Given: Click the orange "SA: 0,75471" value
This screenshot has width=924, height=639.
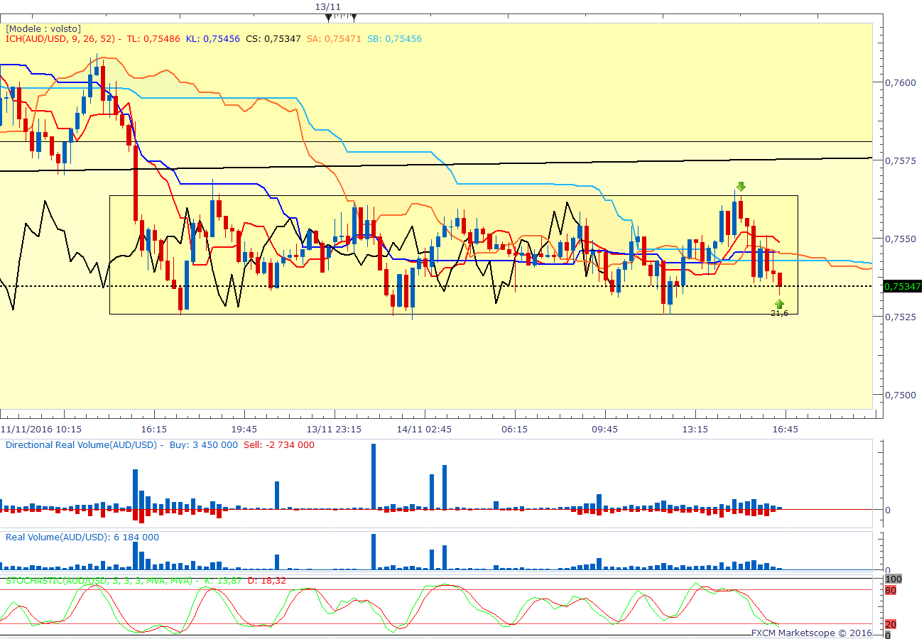Looking at the screenshot, I should pos(334,38).
